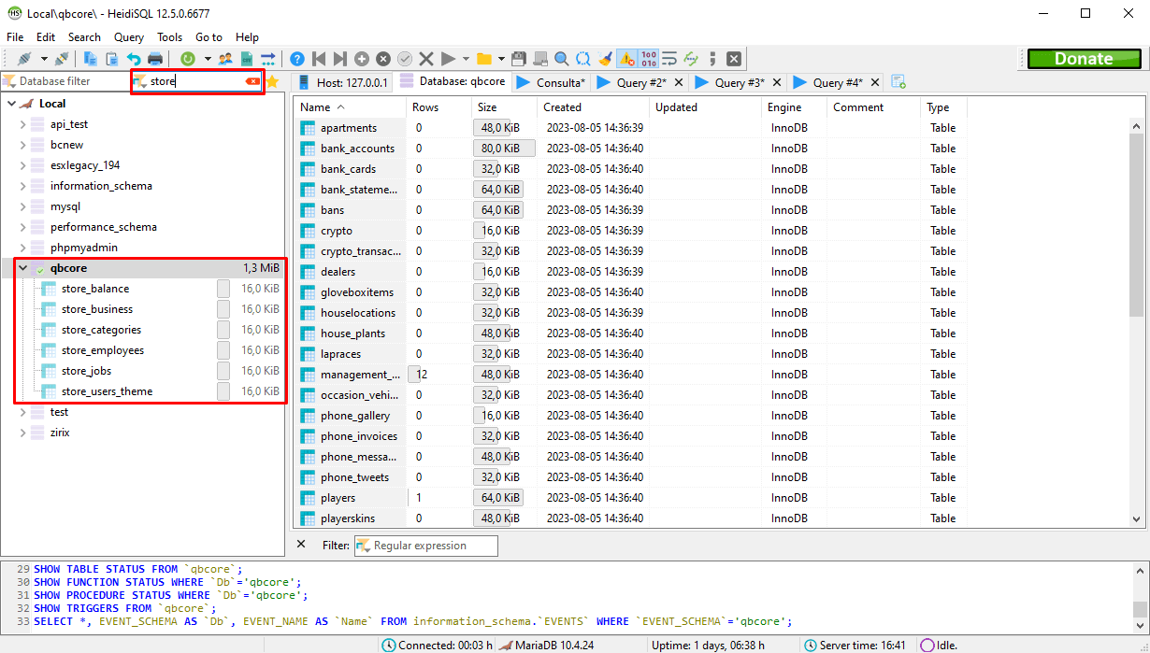1150x653 pixels.
Task: Close the filter panel with X
Action: [x=301, y=544]
